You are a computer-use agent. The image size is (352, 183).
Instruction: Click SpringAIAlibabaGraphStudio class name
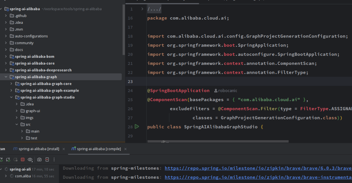click(x=221, y=127)
